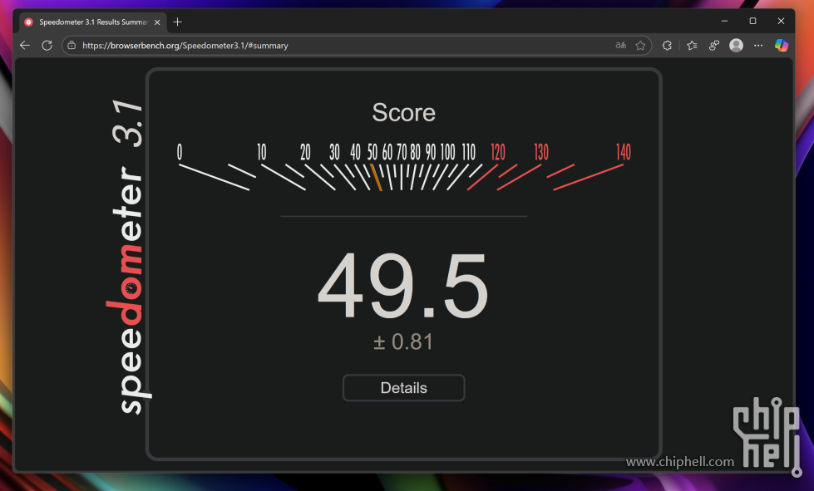
Task: Close the Edge browser window
Action: pos(781,22)
